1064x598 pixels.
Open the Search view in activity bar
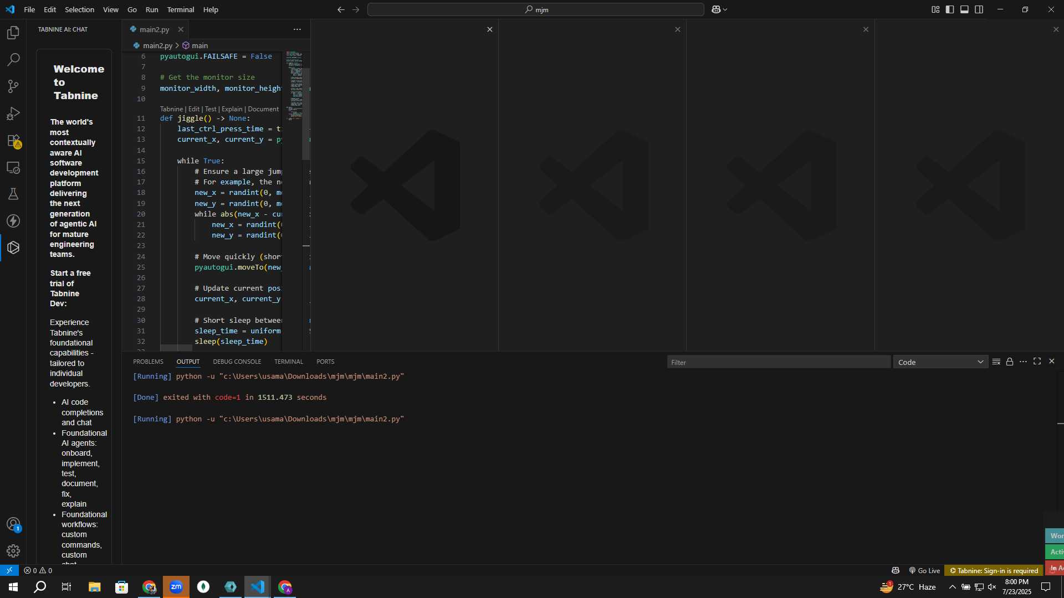pos(13,59)
